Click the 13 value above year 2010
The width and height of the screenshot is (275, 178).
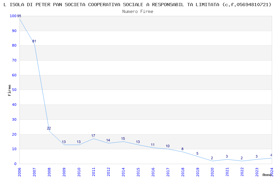[x=79, y=142]
